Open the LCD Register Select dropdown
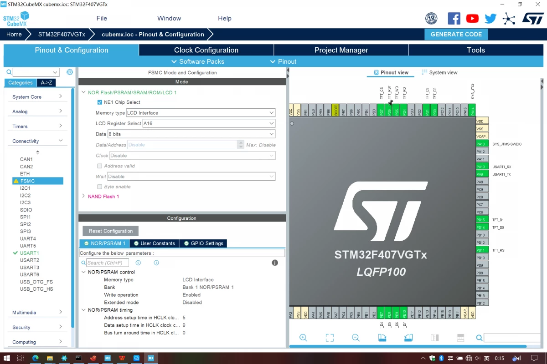This screenshot has width=547, height=364. 209,123
